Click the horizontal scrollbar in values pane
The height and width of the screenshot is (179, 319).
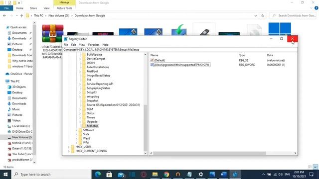[209, 153]
